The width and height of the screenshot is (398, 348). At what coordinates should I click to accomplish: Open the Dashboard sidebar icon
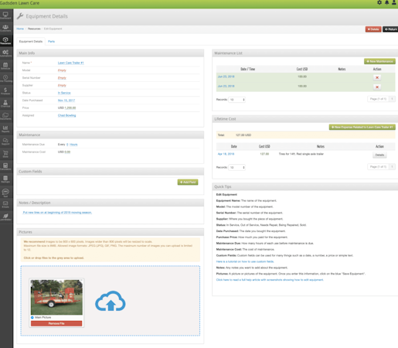(x=5, y=15)
